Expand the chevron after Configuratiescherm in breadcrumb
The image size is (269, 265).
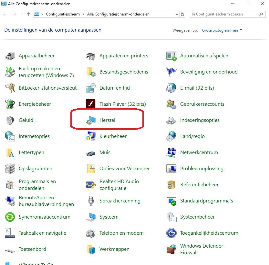(83, 15)
